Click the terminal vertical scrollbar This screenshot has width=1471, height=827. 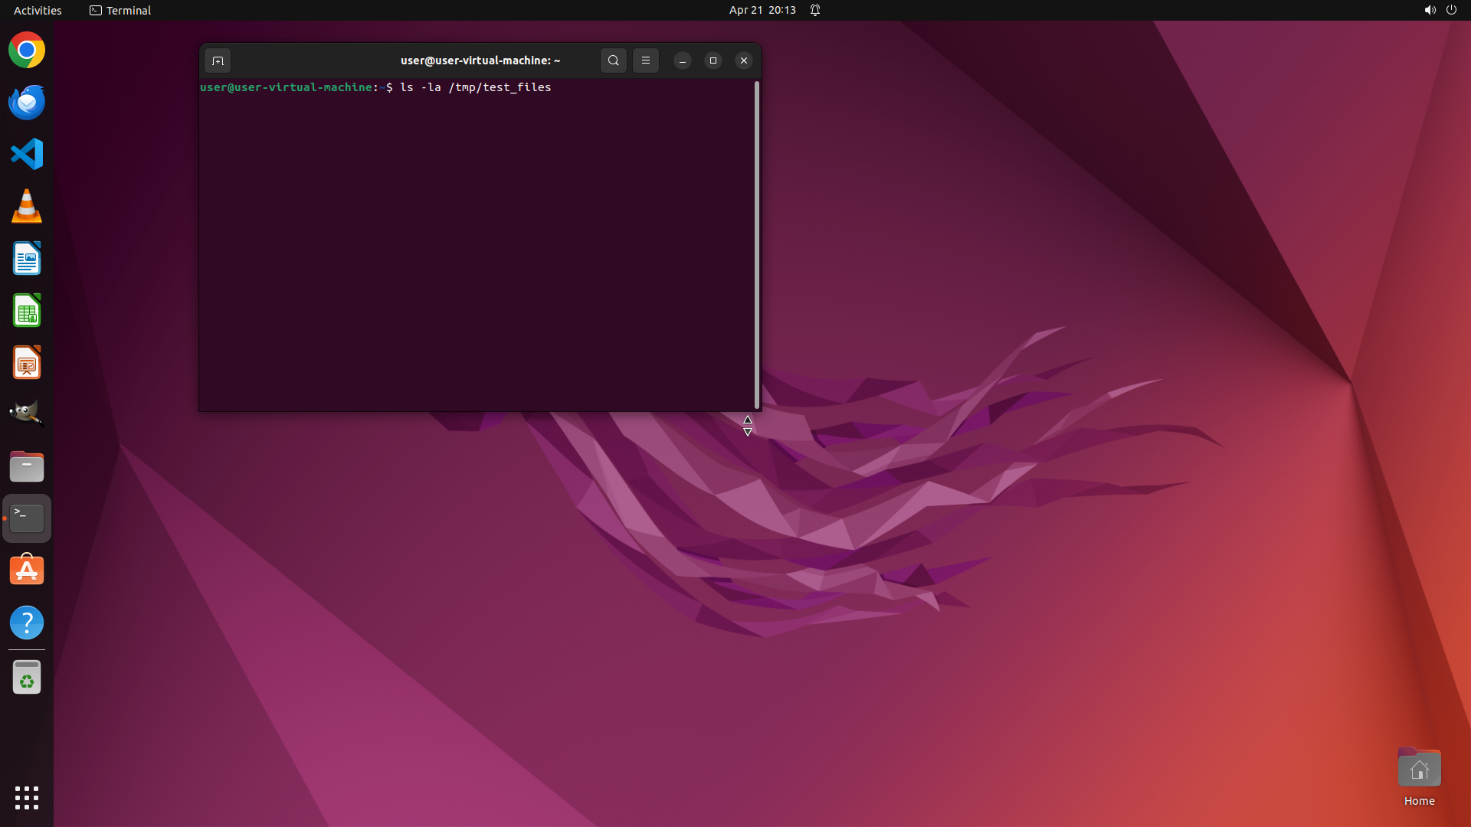click(757, 245)
